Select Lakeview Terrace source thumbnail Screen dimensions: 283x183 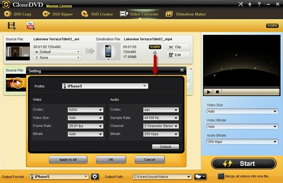[x=18, y=51]
